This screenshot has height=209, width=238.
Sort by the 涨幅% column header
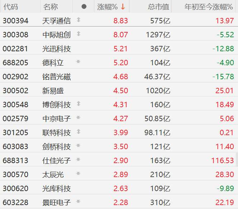[107, 7]
